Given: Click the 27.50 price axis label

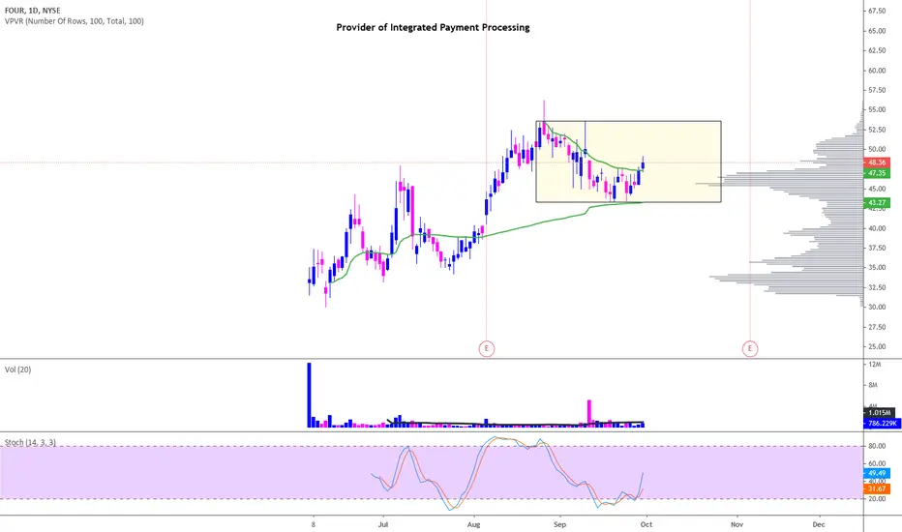Looking at the screenshot, I should coord(877,327).
